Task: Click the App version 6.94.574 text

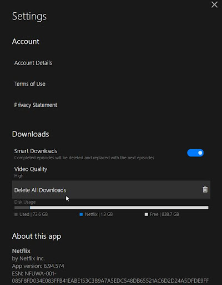Action: (x=38, y=266)
